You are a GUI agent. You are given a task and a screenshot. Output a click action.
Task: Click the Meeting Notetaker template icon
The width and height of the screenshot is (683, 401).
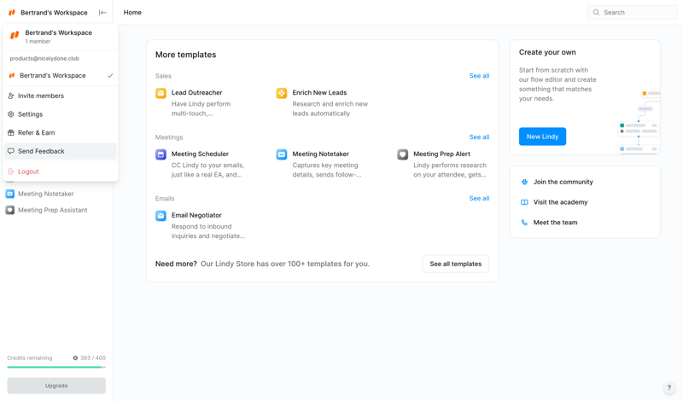(282, 154)
